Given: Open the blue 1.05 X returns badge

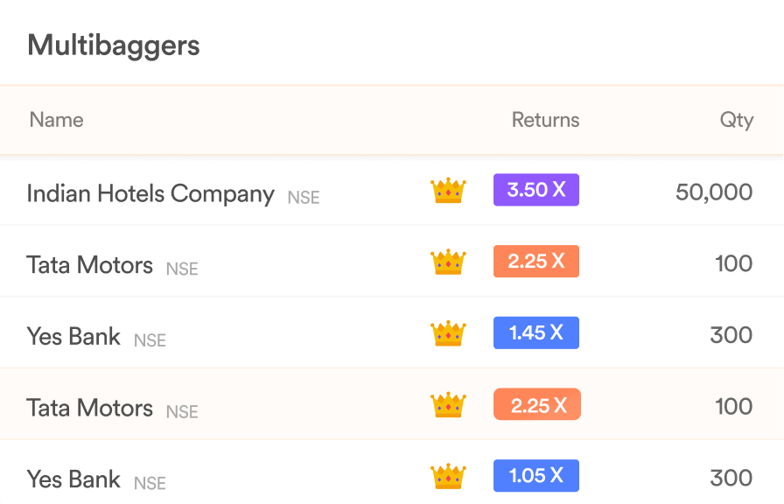Looking at the screenshot, I should [x=536, y=475].
